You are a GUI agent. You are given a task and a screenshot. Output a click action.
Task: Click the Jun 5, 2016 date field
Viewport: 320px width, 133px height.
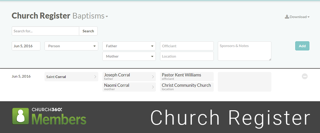pyautogui.click(x=26, y=46)
